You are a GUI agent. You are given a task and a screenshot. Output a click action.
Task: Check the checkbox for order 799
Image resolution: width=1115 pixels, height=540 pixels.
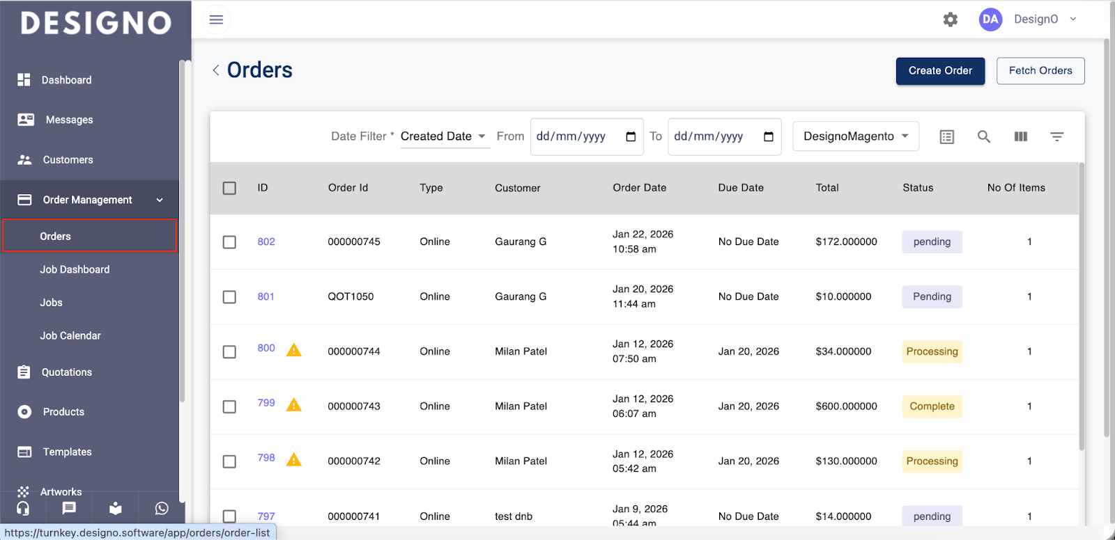coord(229,406)
